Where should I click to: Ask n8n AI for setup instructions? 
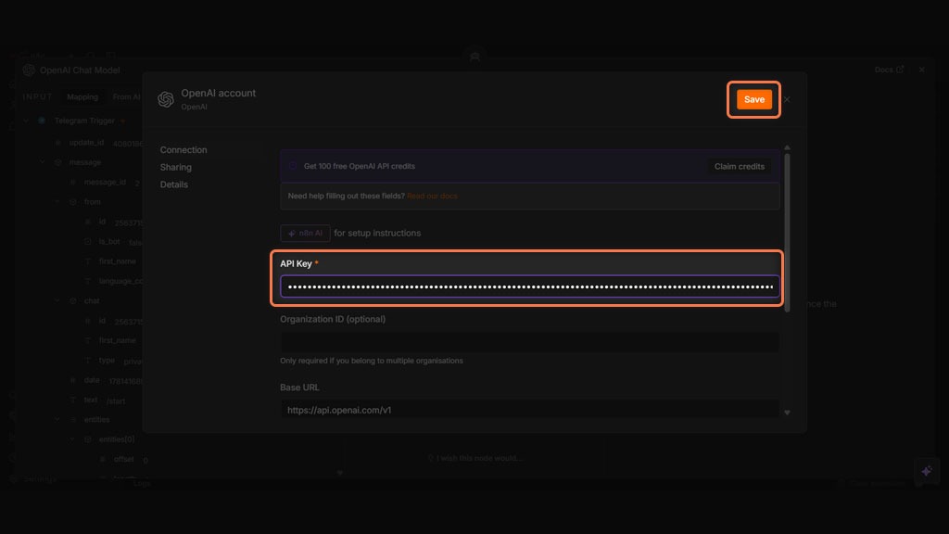click(x=305, y=233)
